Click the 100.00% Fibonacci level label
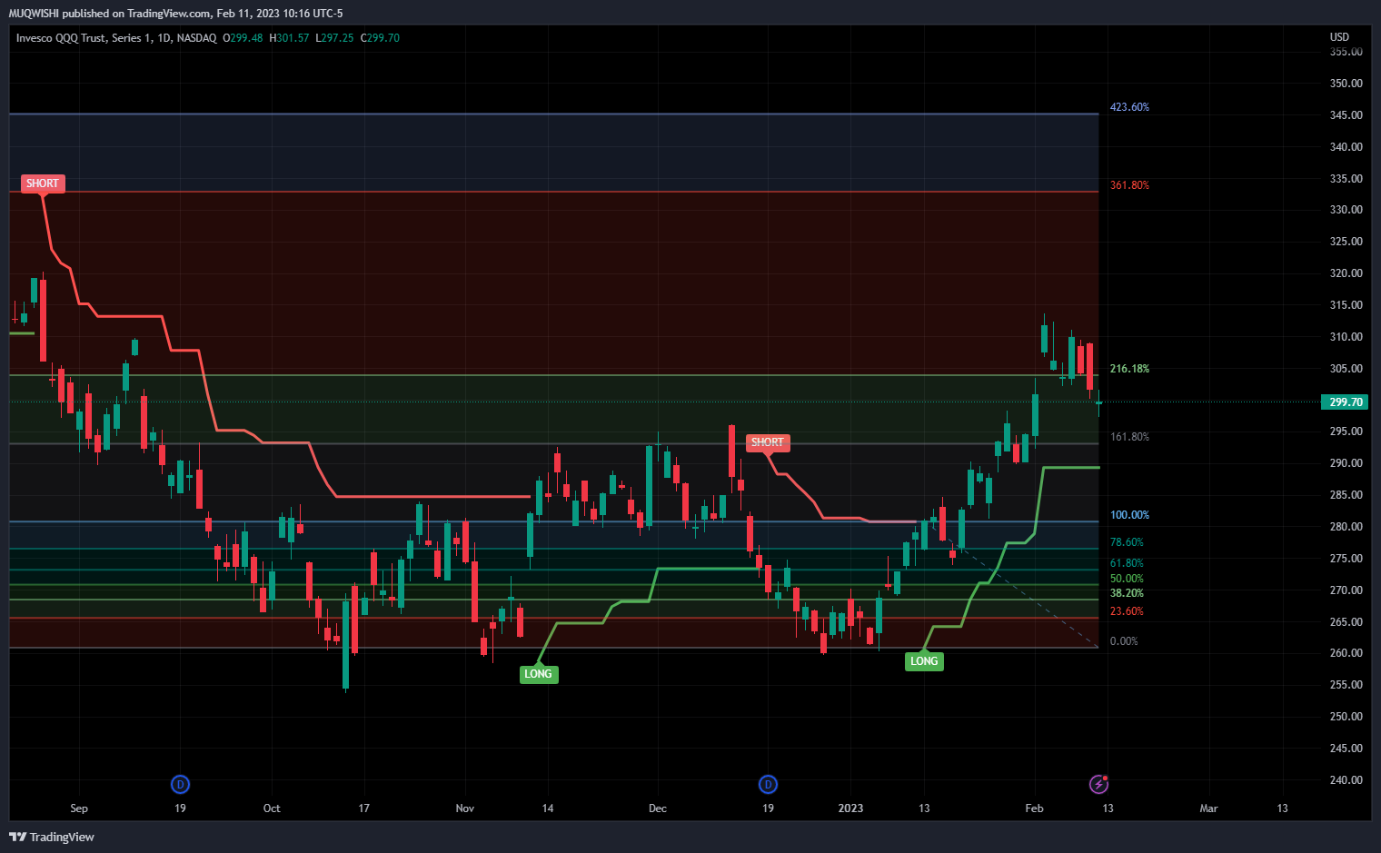This screenshot has width=1381, height=853. (x=1129, y=515)
